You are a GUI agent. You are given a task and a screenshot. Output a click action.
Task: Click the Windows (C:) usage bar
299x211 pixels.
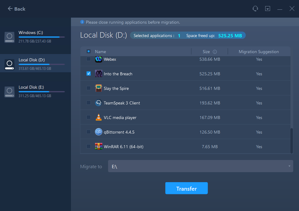click(x=42, y=37)
